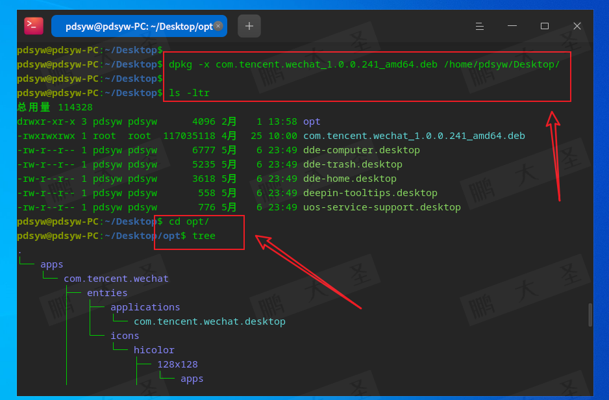Open the terminal hamburger menu
This screenshot has width=609, height=400.
point(480,26)
